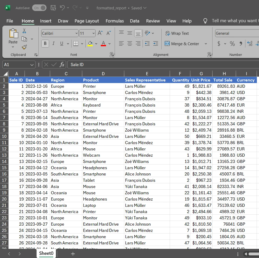Click the Merge & Center button
This screenshot has height=258, width=259.
(x=182, y=44)
